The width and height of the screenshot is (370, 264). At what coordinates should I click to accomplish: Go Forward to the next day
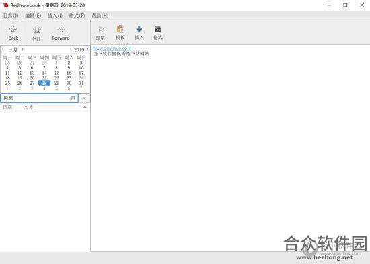61,33
